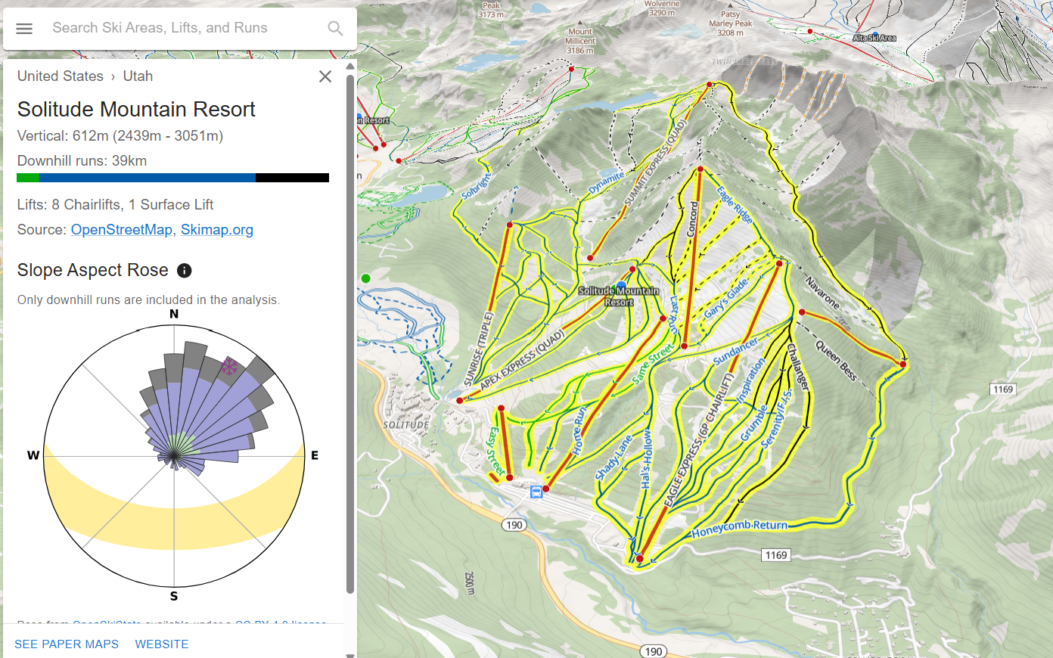Click the Solitude Mountain Resort map label
Screen dimensions: 1053x658
coord(619,296)
